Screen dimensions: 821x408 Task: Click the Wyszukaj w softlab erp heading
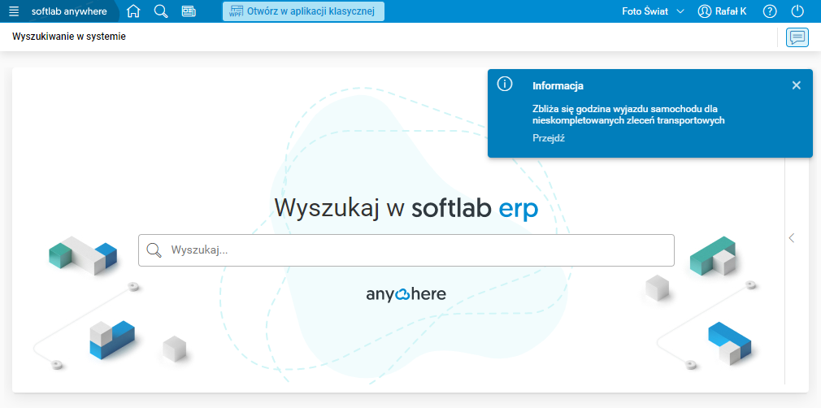[406, 207]
